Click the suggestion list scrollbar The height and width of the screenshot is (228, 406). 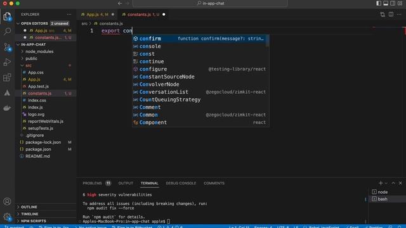[x=268, y=41]
